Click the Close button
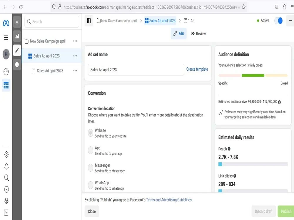This screenshot has height=220, width=294. 92,211
